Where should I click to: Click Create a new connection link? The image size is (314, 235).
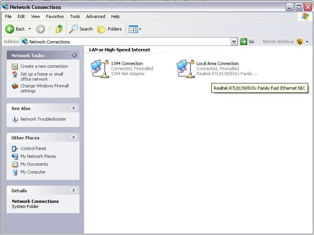point(44,66)
